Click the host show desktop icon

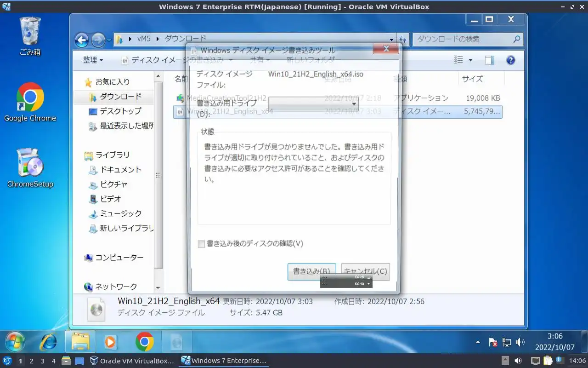[79, 361]
